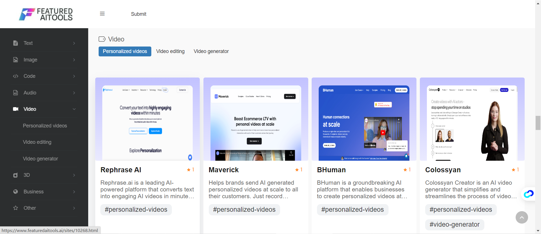Viewport: 541px width, 234px height.
Task: Click the star rating on Colossyan card
Action: click(515, 170)
